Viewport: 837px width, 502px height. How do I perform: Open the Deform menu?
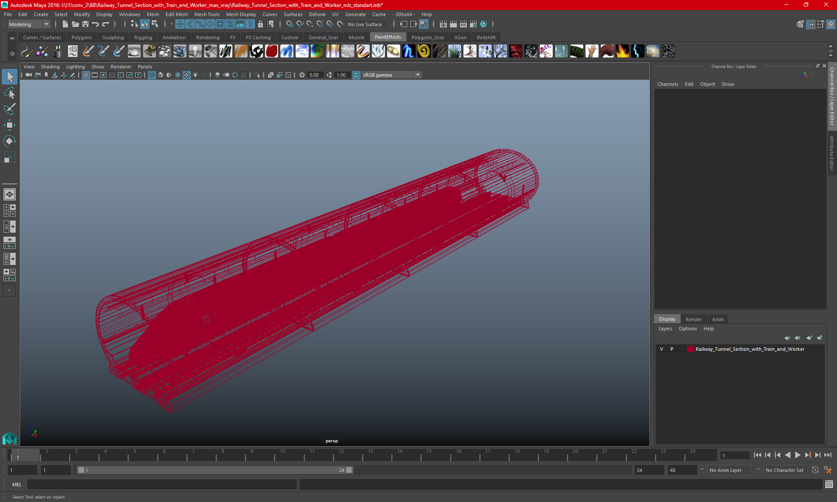317,14
